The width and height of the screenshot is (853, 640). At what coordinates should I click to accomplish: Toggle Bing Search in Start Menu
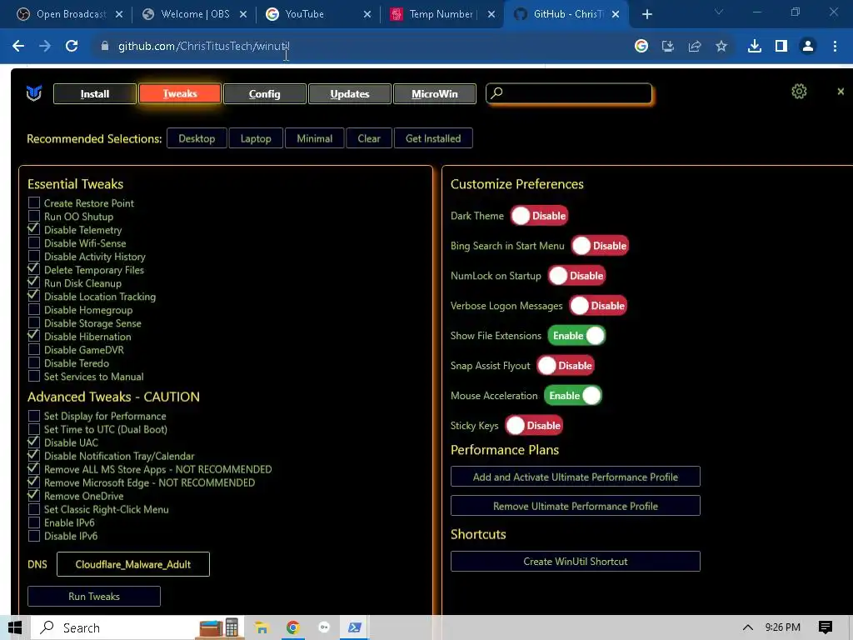point(600,246)
